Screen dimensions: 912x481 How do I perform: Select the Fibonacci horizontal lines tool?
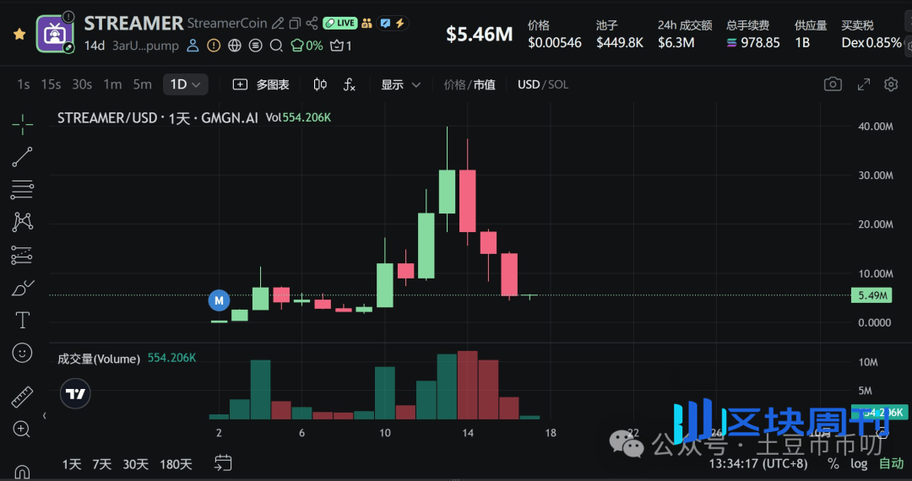pyautogui.click(x=22, y=189)
